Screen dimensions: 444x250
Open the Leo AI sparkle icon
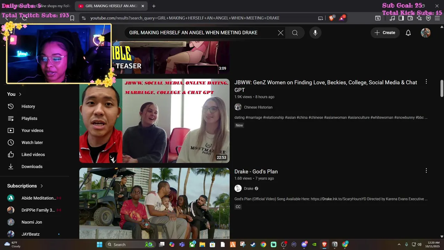(419, 18)
